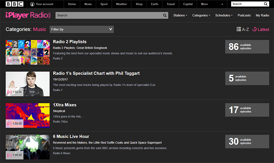The height and width of the screenshot is (163, 274).
Task: Expand the Stations menu
Action: (180, 15)
